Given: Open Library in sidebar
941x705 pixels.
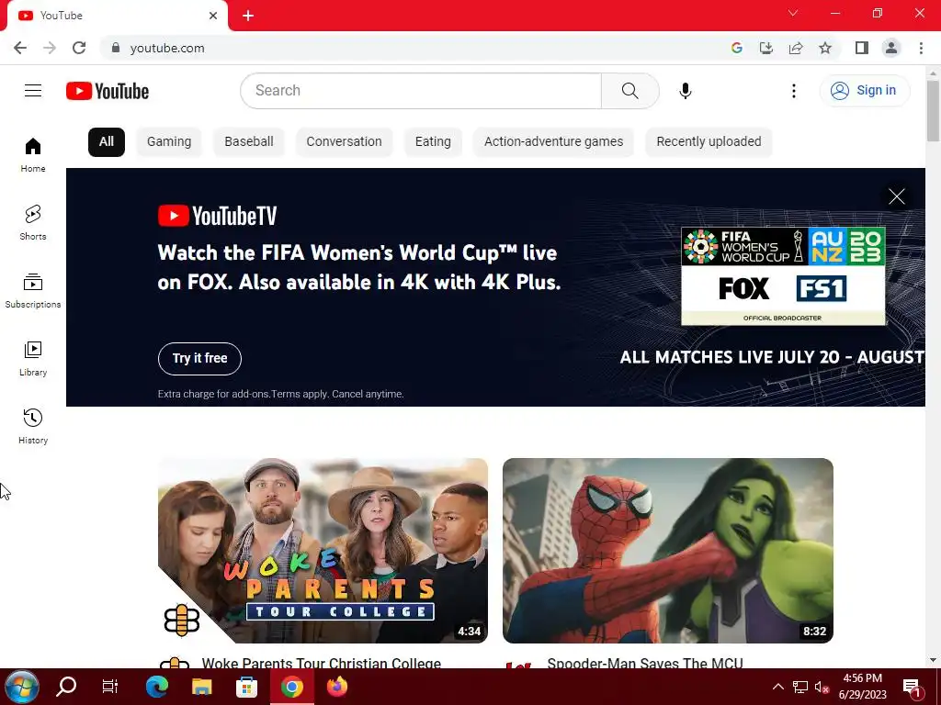Looking at the screenshot, I should (x=33, y=359).
